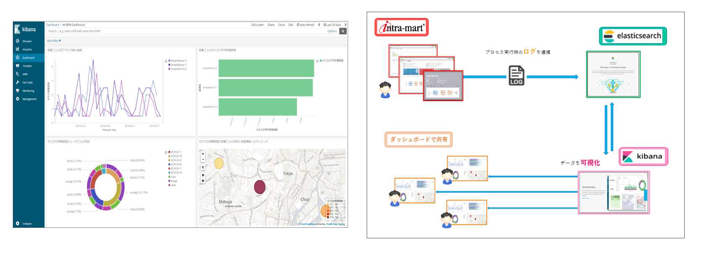Click Add a filter
This screenshot has width=706, height=253.
click(54, 41)
